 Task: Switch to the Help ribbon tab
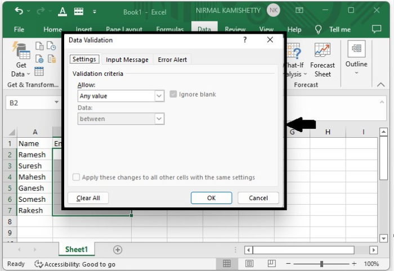(294, 30)
